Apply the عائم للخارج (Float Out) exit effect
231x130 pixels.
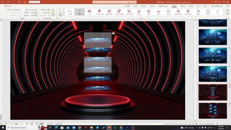point(178,12)
